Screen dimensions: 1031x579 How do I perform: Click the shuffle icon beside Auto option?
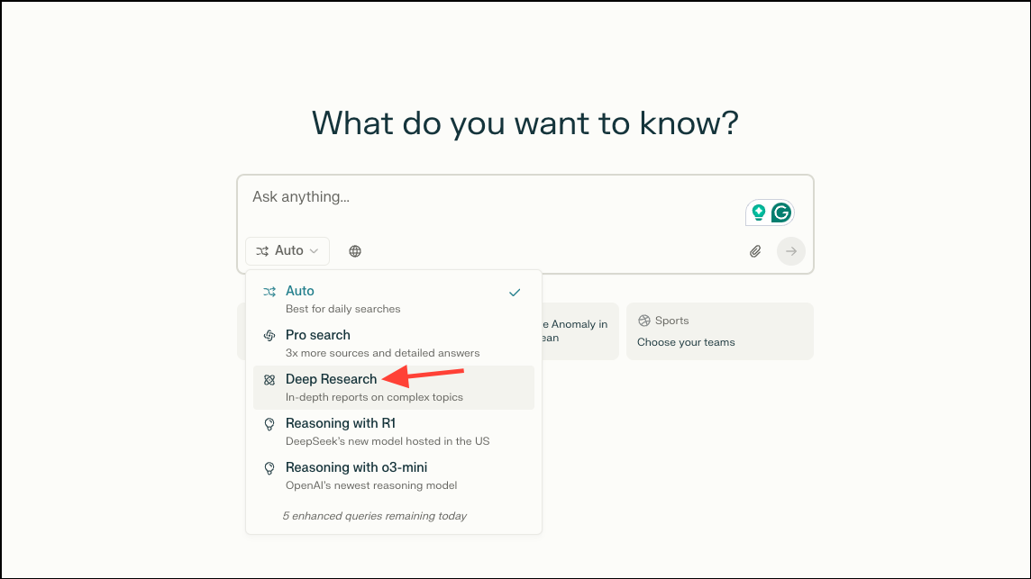269,291
